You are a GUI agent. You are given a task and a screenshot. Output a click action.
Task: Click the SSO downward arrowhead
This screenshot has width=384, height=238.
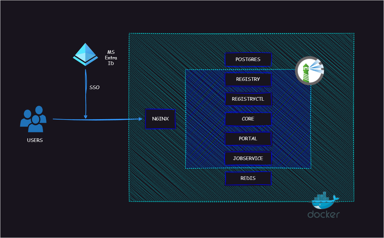[x=85, y=117]
